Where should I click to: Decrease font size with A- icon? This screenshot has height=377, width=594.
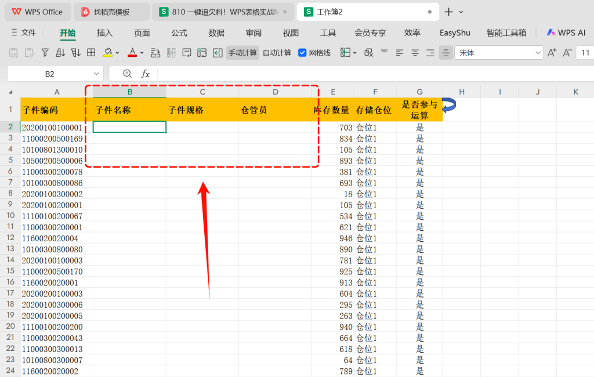point(567,53)
